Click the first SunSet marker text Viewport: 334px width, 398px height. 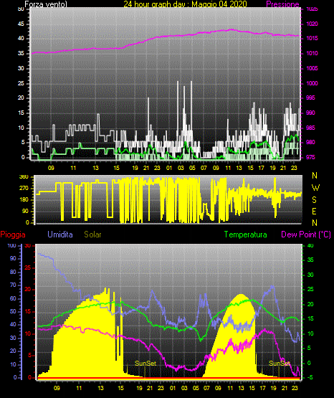click(x=145, y=364)
